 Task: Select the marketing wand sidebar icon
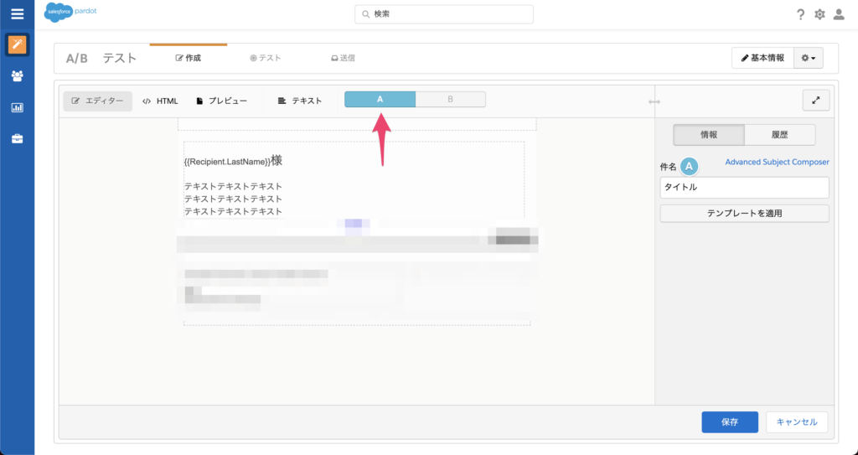coord(17,44)
